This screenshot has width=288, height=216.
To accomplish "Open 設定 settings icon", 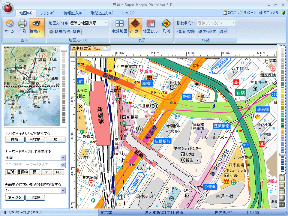I will click(x=229, y=13).
